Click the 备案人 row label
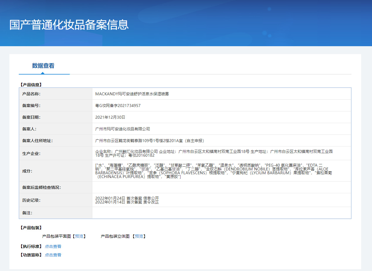Screen dimensions: 372x271 coord(29,129)
